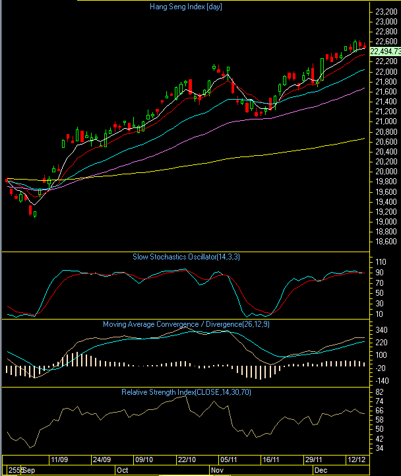Select the Oct month label

[x=122, y=471]
